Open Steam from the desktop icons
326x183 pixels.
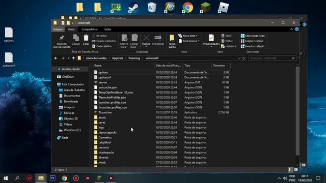[133, 8]
